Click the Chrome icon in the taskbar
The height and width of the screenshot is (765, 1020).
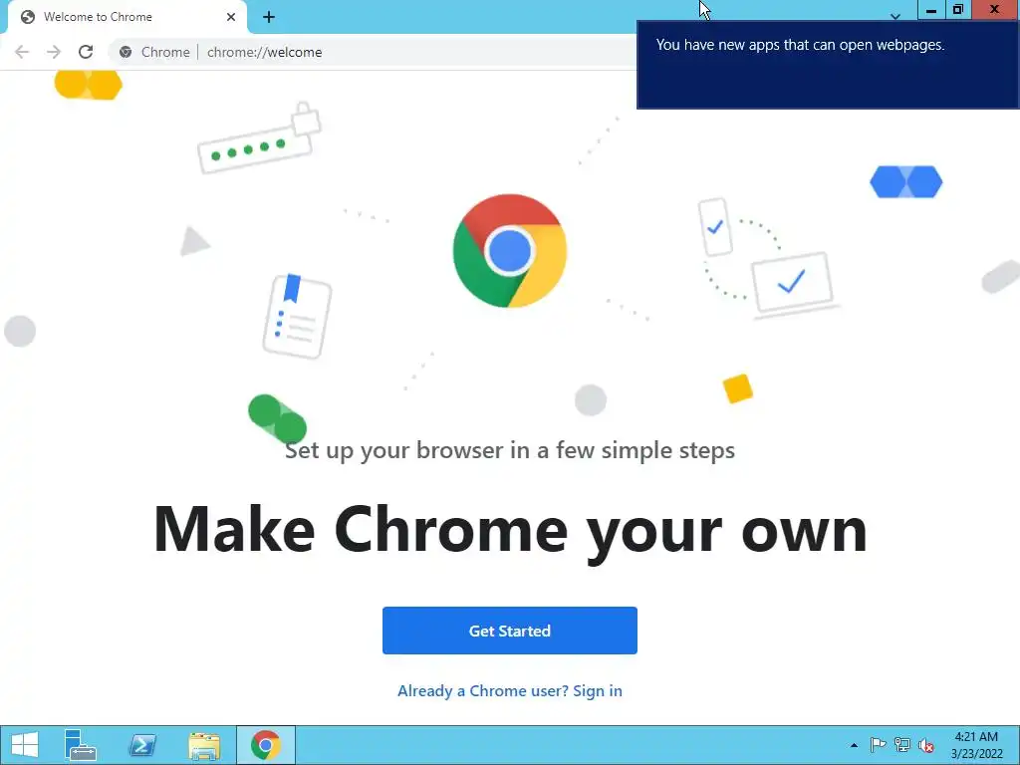coord(265,745)
